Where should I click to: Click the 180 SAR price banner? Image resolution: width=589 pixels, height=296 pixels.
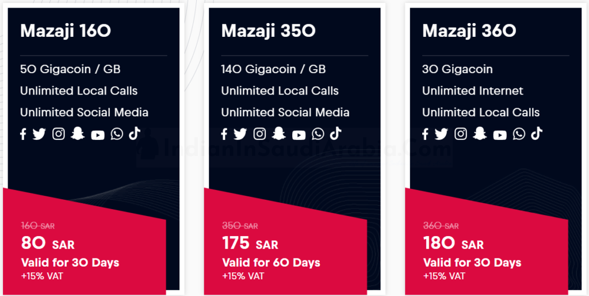click(453, 244)
